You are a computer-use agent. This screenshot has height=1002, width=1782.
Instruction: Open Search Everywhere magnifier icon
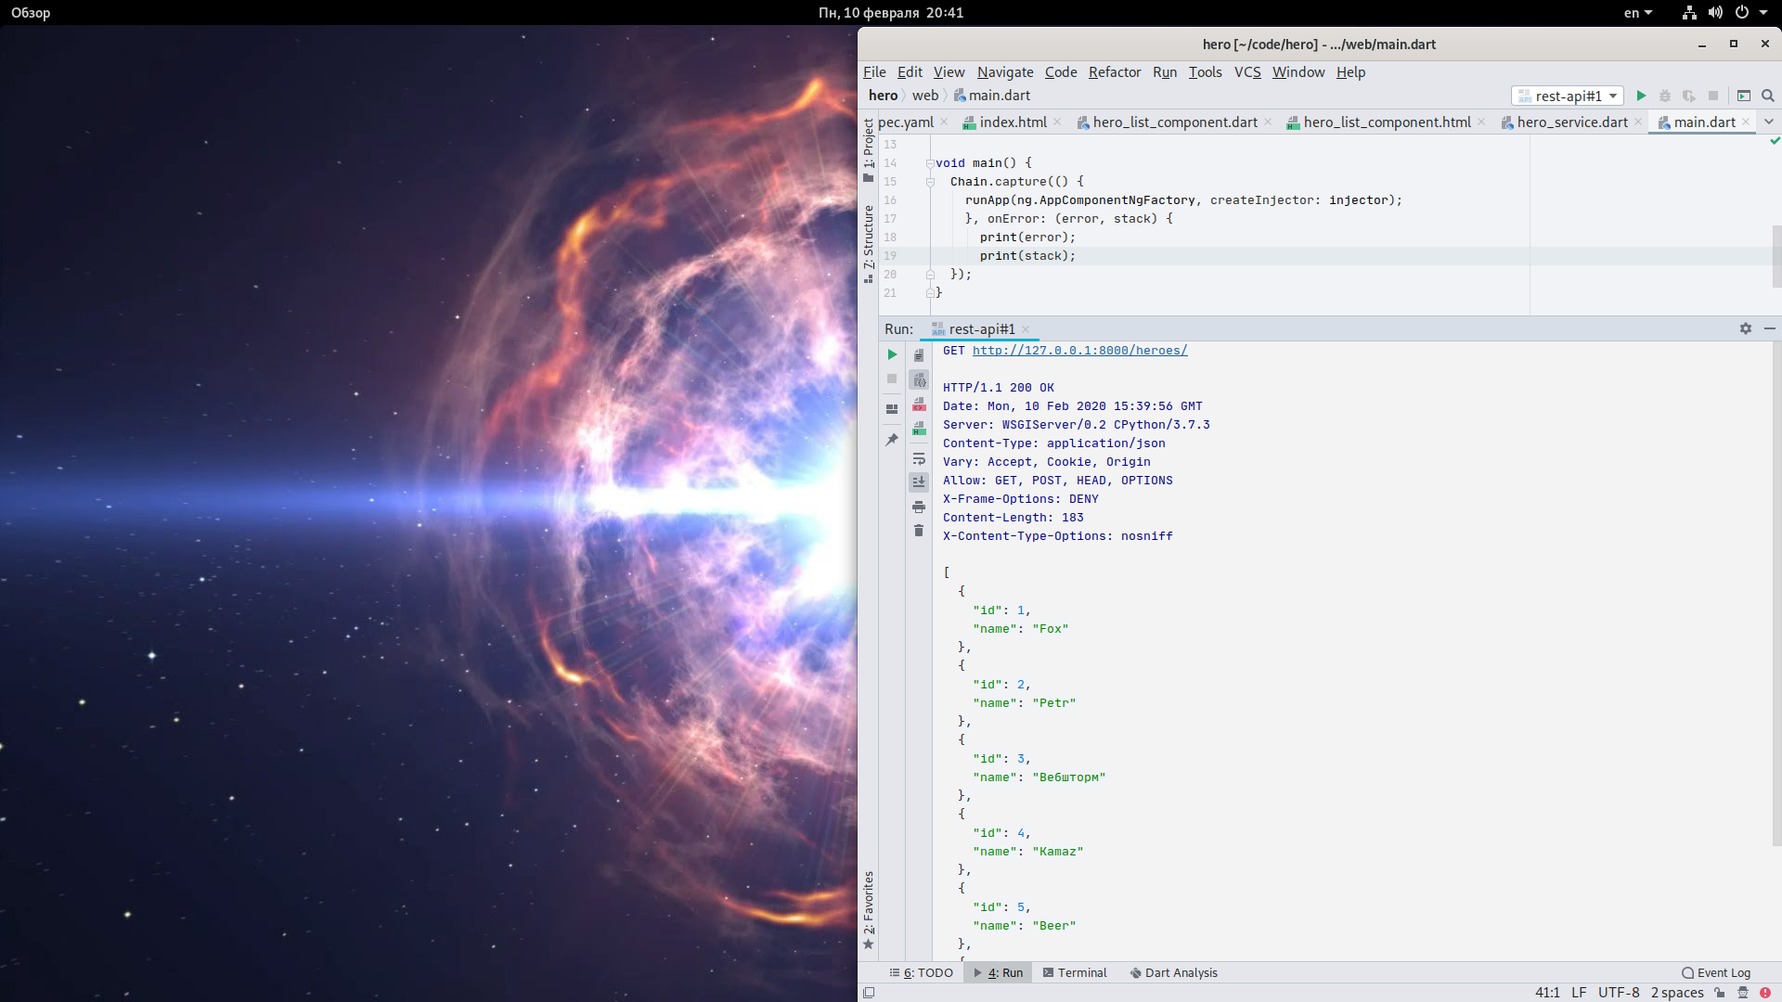point(1768,96)
